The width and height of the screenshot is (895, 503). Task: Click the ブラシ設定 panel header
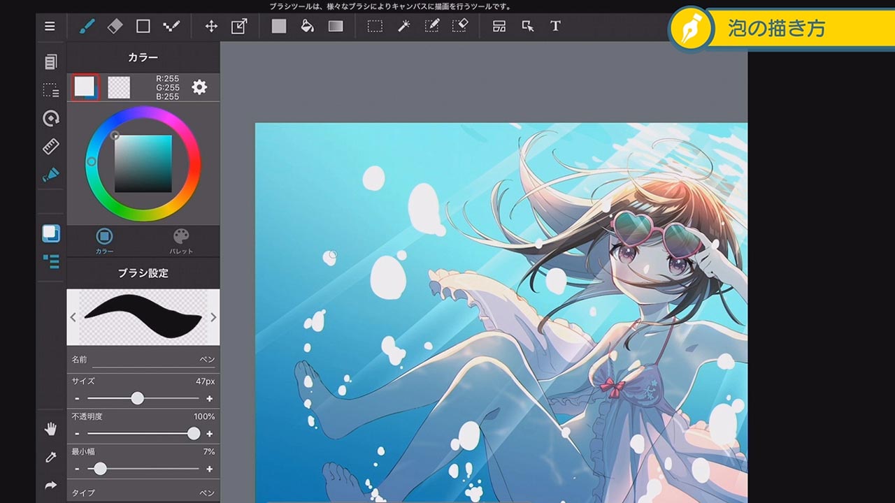143,273
